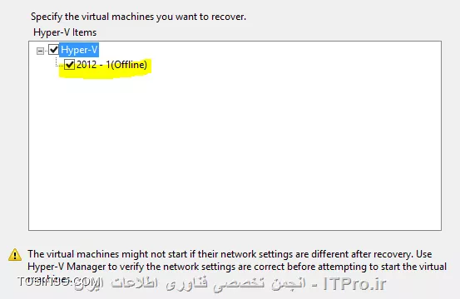460x299 pixels.
Task: Click the ITPro.ir watermark text
Action: pyautogui.click(x=354, y=284)
